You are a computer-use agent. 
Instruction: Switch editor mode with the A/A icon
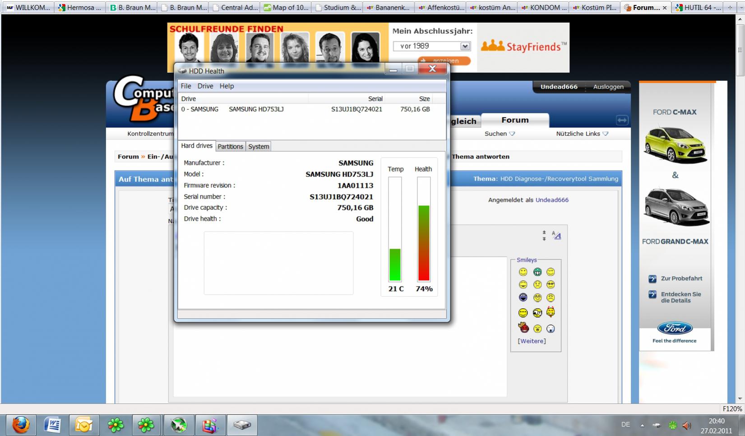556,236
